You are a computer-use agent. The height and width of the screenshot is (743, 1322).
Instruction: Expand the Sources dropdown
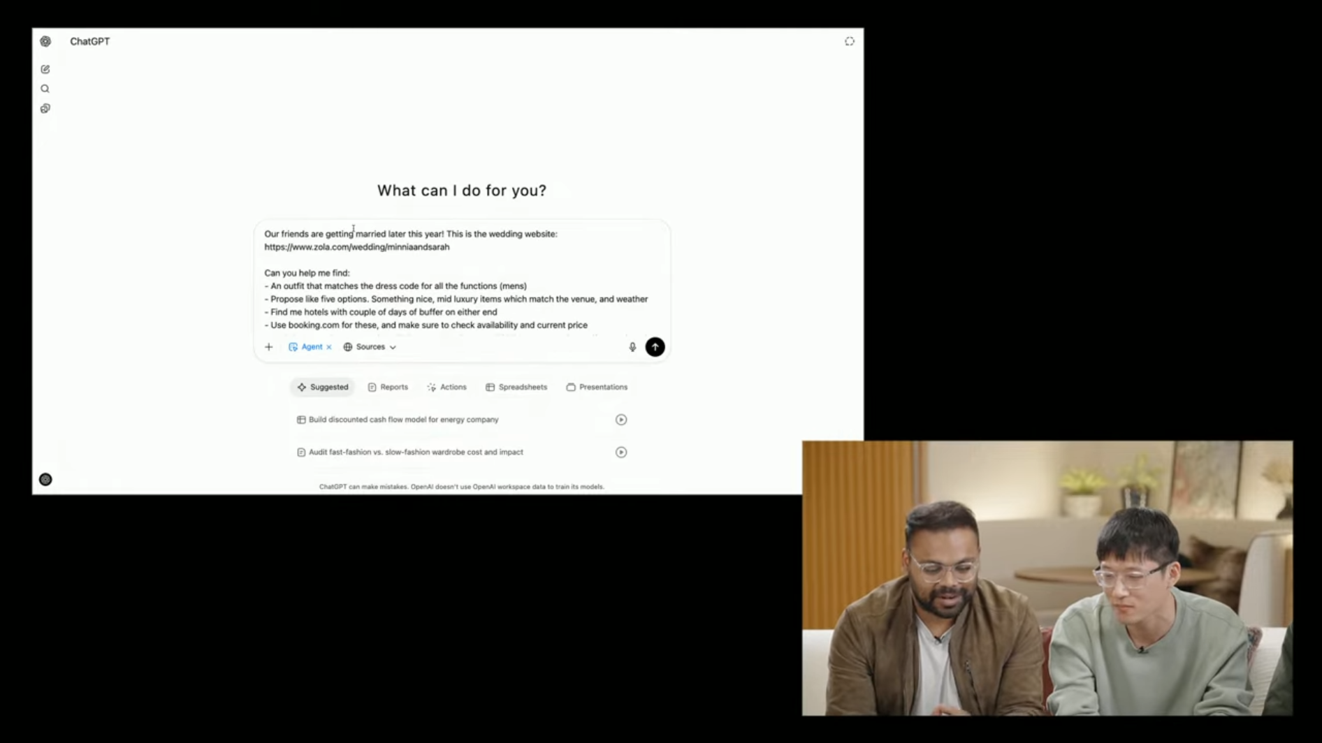pos(370,346)
